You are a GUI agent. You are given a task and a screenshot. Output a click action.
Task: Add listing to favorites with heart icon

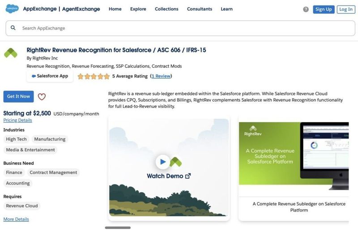[x=42, y=97]
